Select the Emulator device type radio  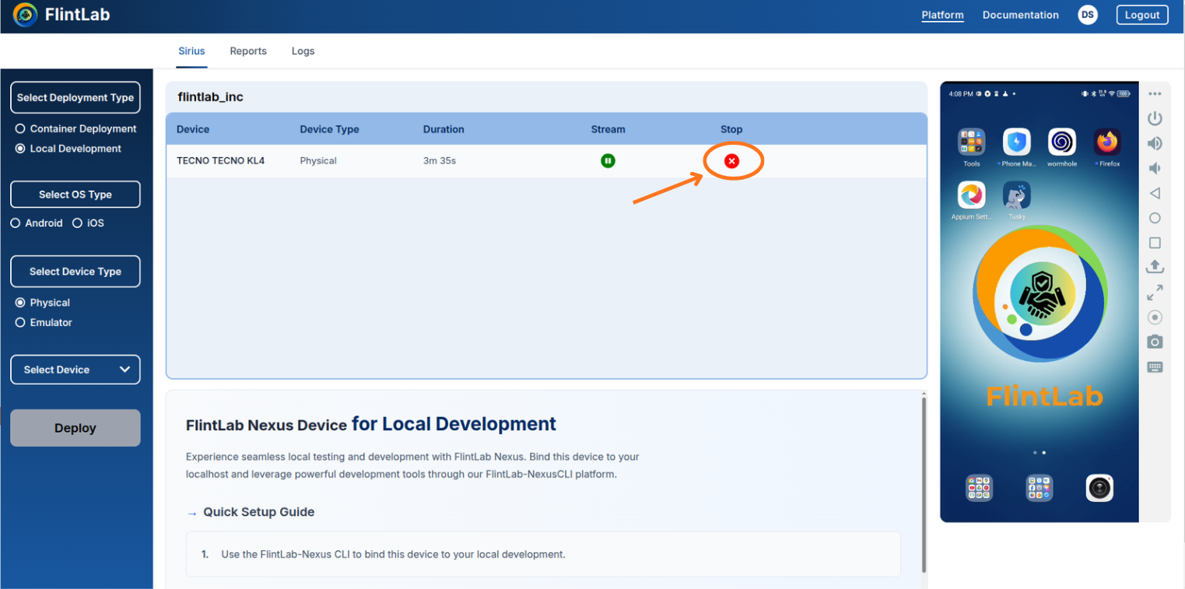click(x=21, y=322)
